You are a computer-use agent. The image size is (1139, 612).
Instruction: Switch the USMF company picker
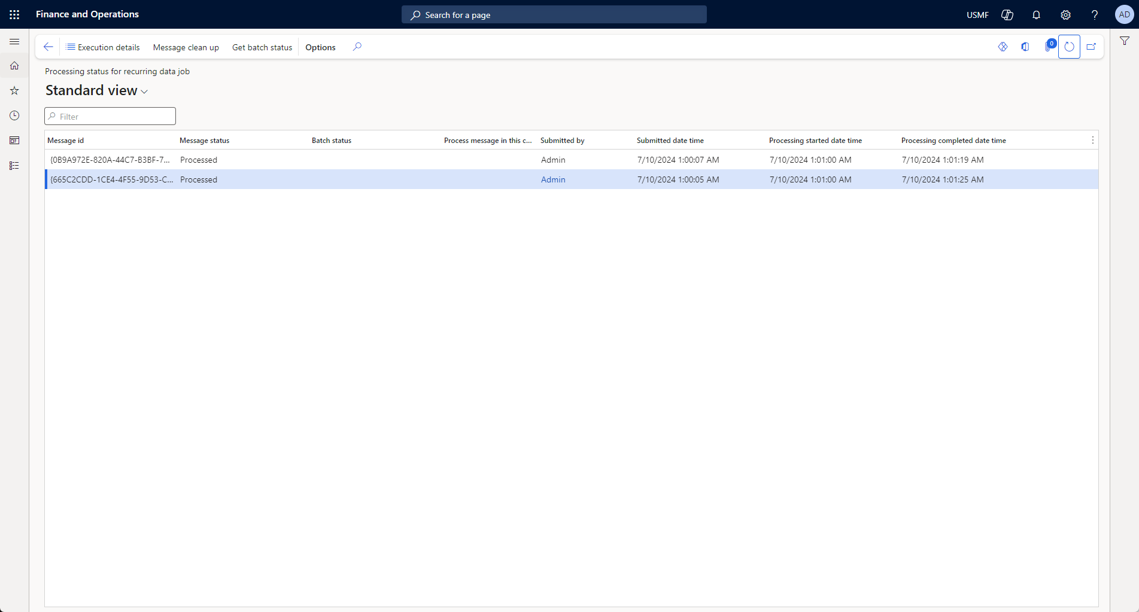[977, 15]
